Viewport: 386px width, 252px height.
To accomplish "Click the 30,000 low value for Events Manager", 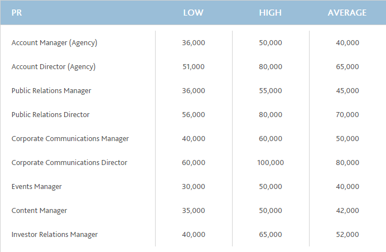I will point(194,187).
